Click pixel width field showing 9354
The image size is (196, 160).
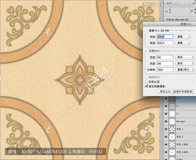click(x=165, y=37)
